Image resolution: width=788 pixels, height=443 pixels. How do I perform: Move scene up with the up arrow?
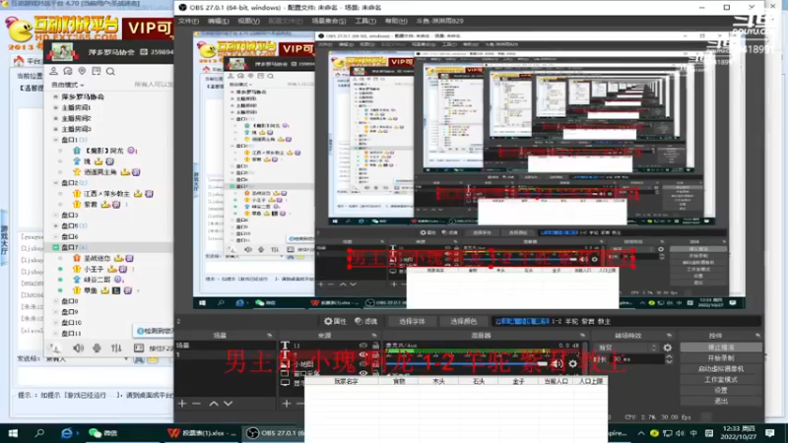pos(214,404)
